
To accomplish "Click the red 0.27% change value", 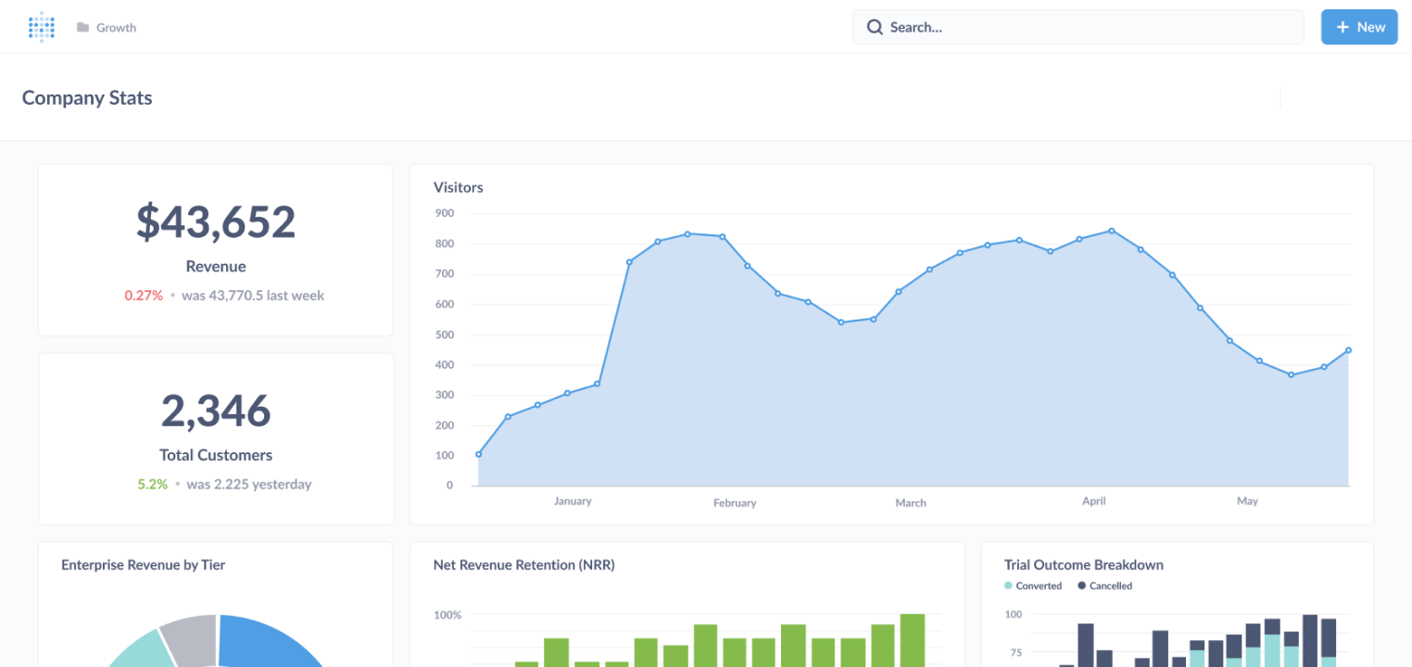I will 144,296.
